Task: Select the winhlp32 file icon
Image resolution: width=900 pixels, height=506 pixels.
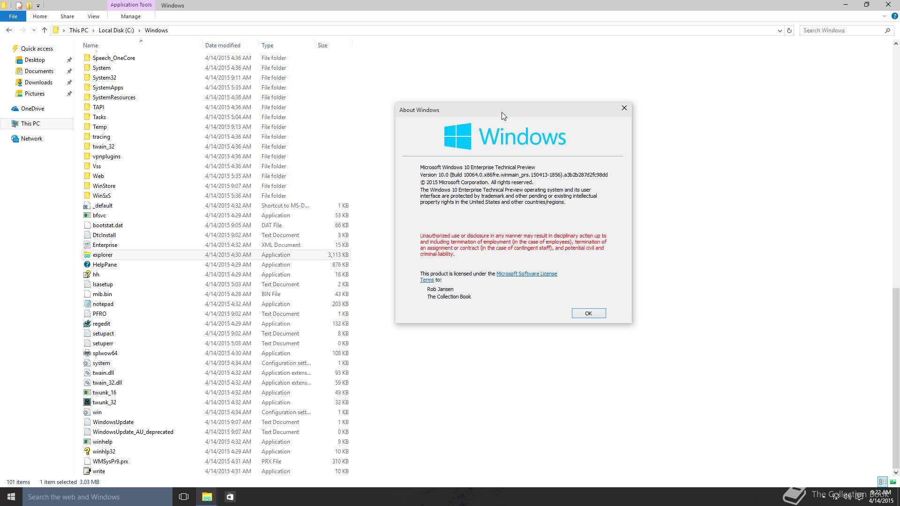Action: pyautogui.click(x=87, y=452)
